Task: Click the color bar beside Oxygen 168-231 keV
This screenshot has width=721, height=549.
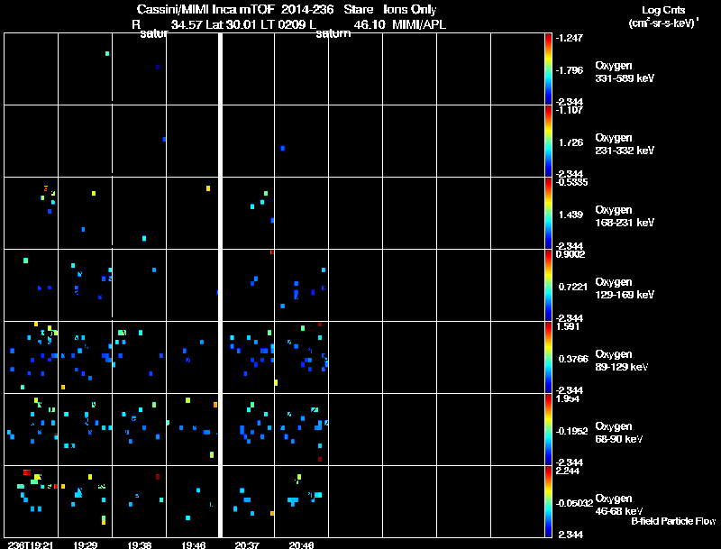Action: coord(548,213)
